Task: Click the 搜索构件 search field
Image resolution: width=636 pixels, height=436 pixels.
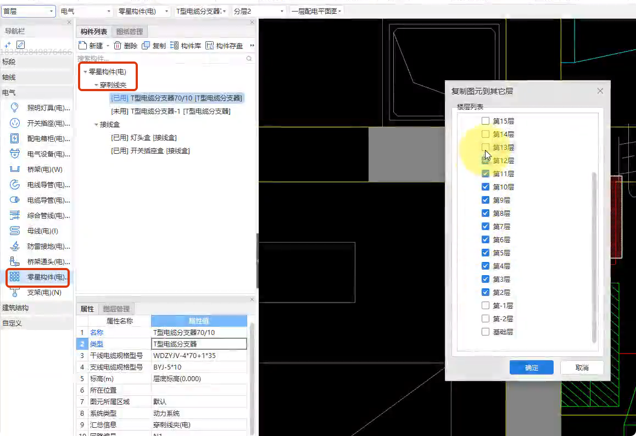Action: [161, 59]
